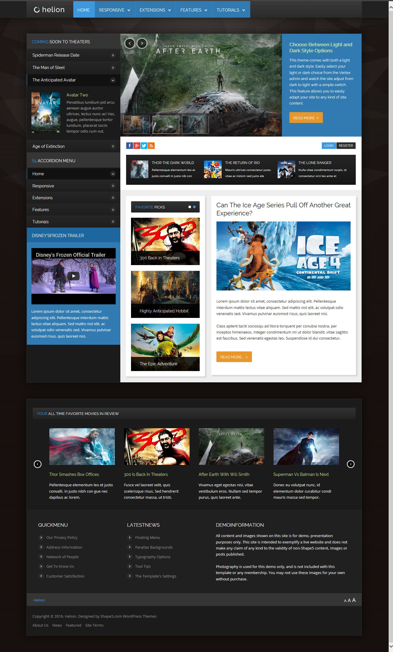Switch Favorite Picks to second page dot
The height and width of the screenshot is (652, 393).
[x=194, y=207]
